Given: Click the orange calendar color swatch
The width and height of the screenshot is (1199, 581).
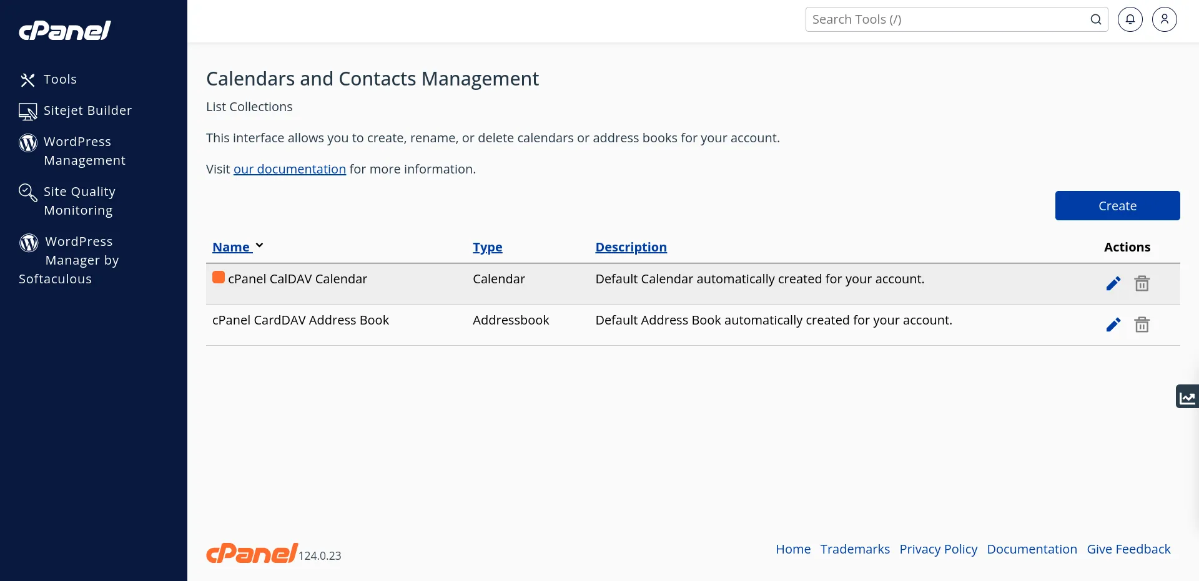Looking at the screenshot, I should [219, 277].
